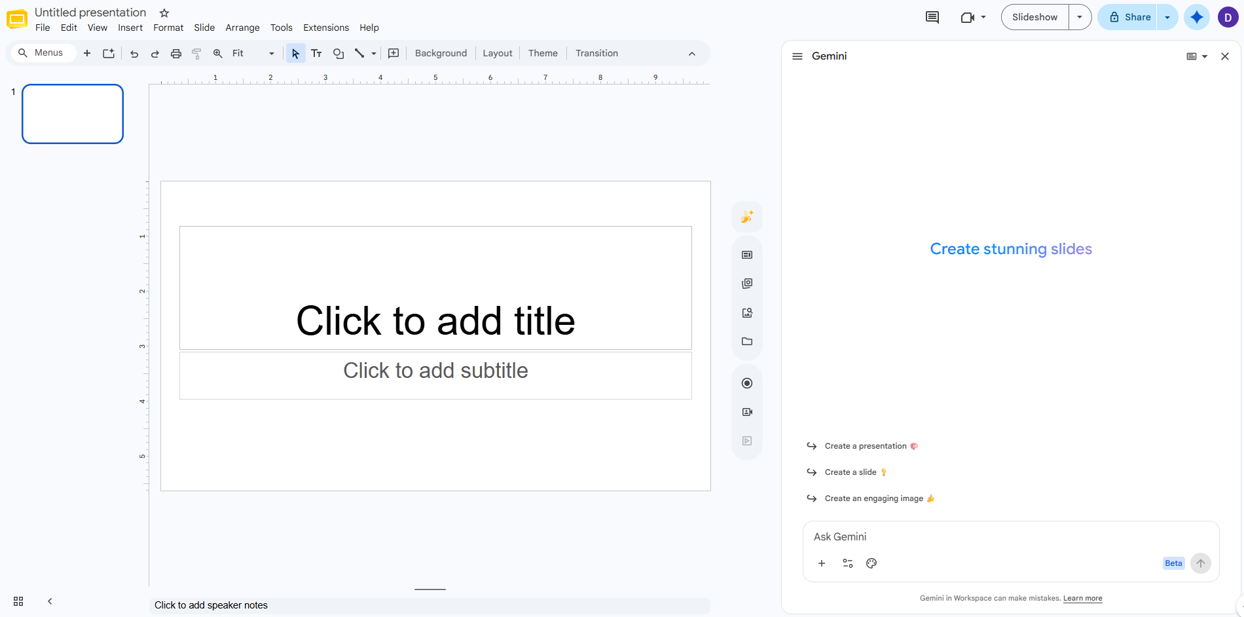Toggle the Gemini sparkle button
The width and height of the screenshot is (1244, 617).
pos(1197,17)
